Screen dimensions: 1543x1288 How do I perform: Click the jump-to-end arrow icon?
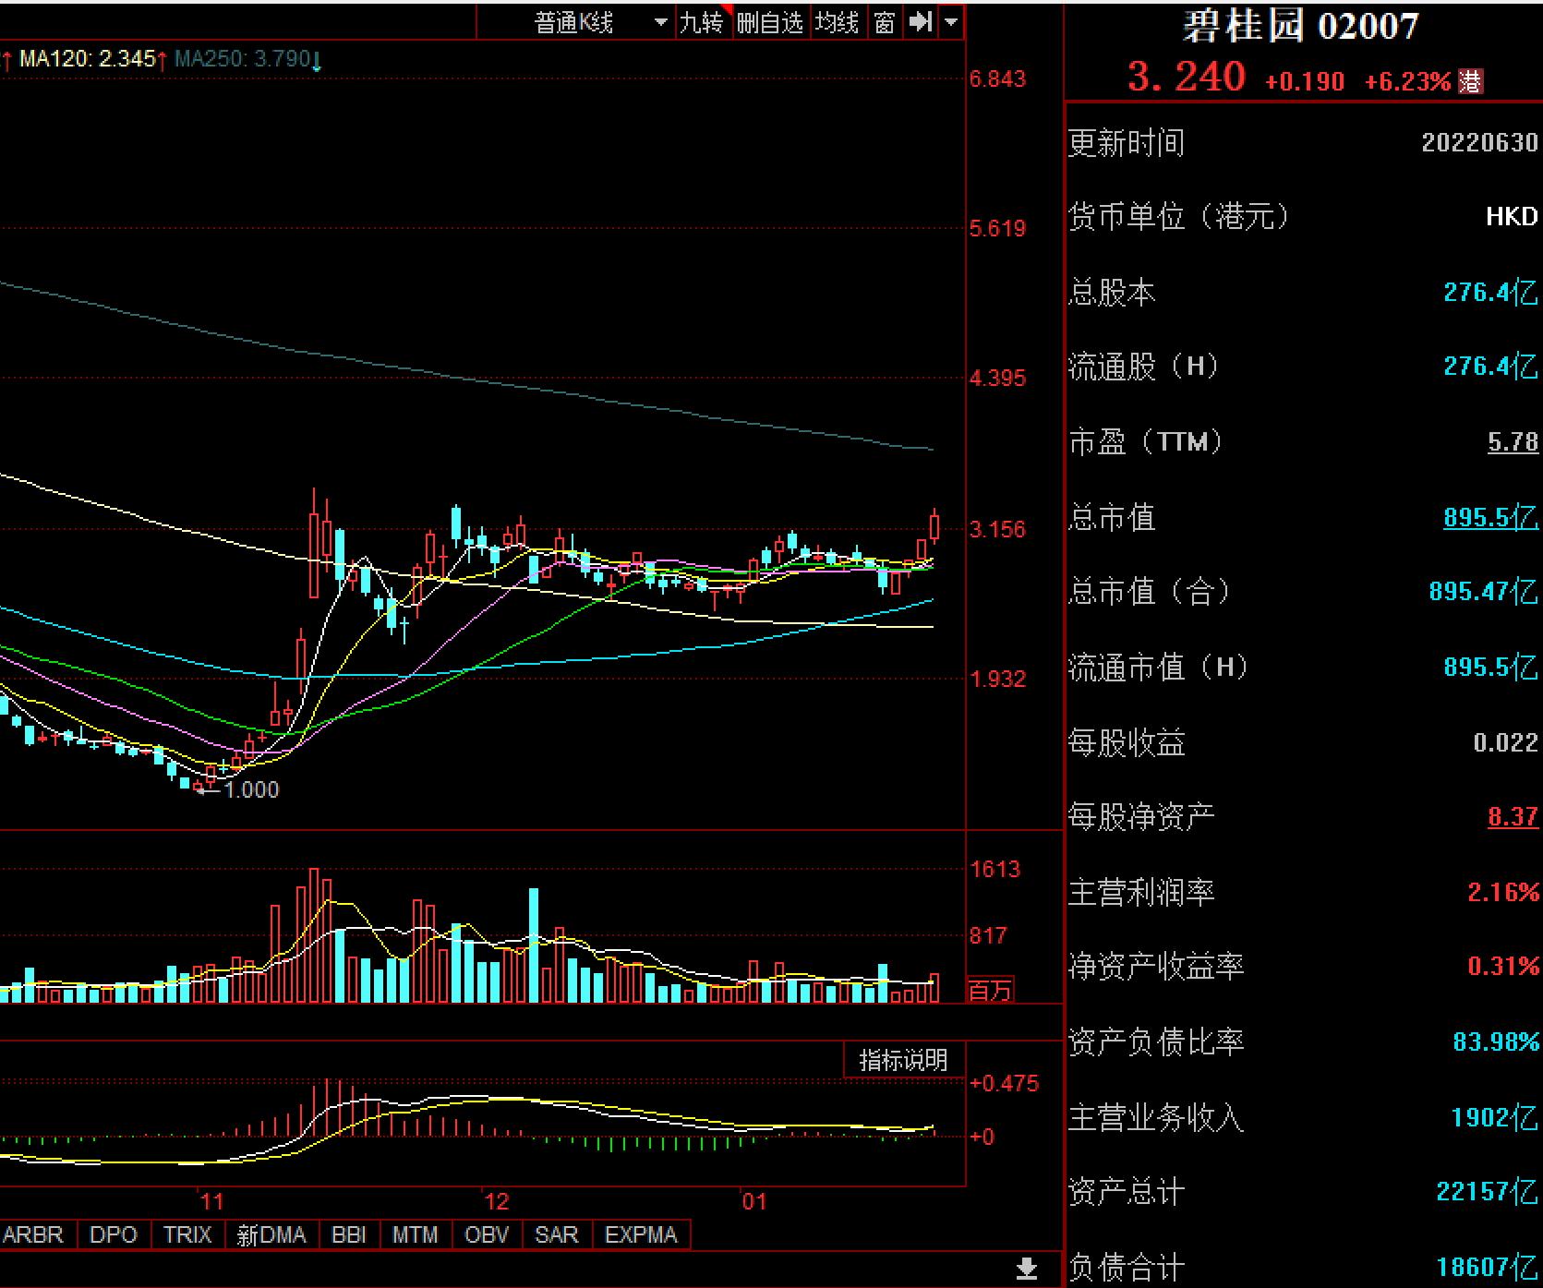click(x=921, y=22)
